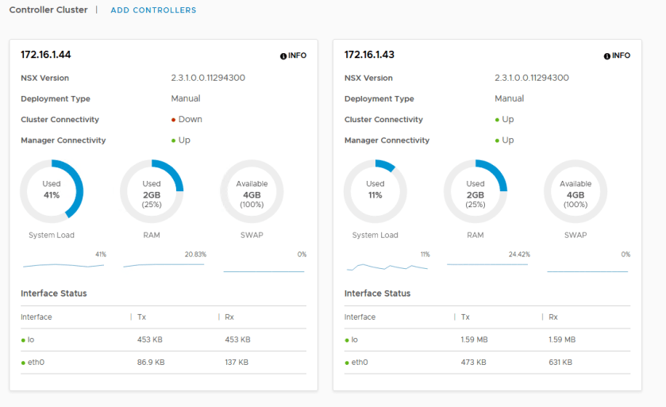Click the SWAP donut chart on 172.16.1.43
Viewport: 666px width, 407px height.
[x=576, y=191]
